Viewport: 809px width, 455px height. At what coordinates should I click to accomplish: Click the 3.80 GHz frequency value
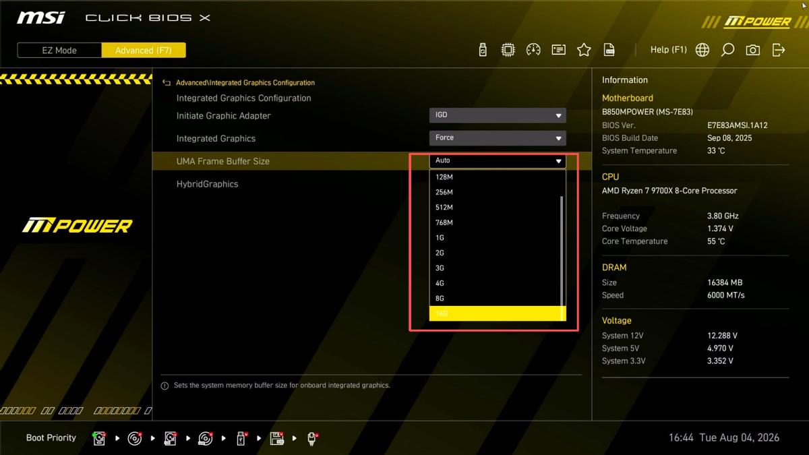pyautogui.click(x=723, y=216)
